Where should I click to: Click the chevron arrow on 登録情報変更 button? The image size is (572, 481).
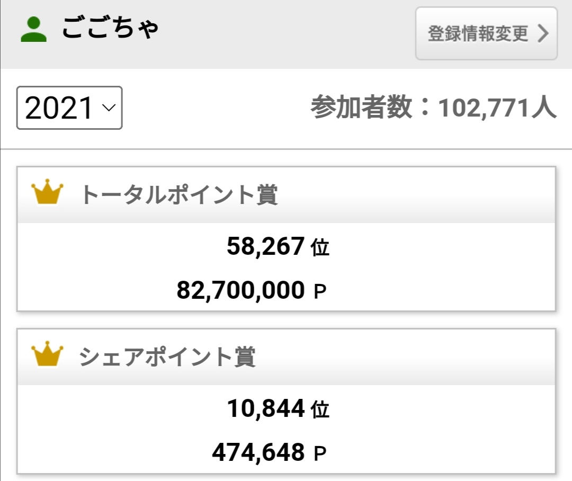pos(543,33)
